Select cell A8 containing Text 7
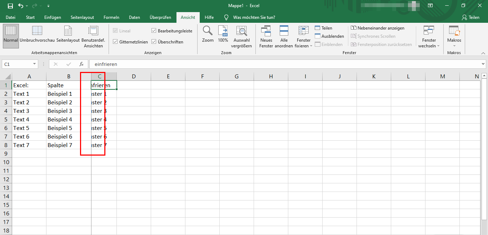 coord(29,145)
